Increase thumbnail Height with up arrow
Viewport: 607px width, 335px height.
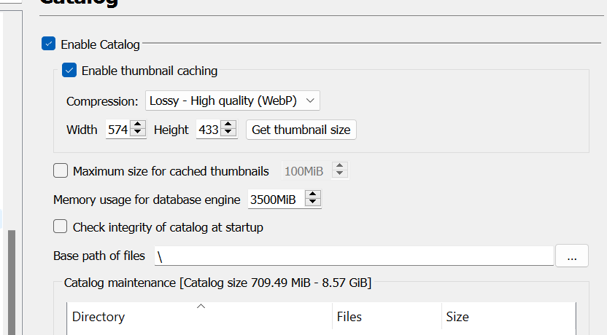tap(228, 125)
